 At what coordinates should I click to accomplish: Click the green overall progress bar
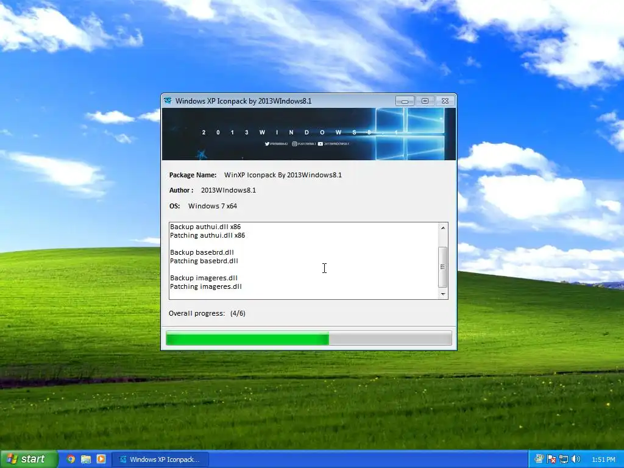(x=309, y=339)
